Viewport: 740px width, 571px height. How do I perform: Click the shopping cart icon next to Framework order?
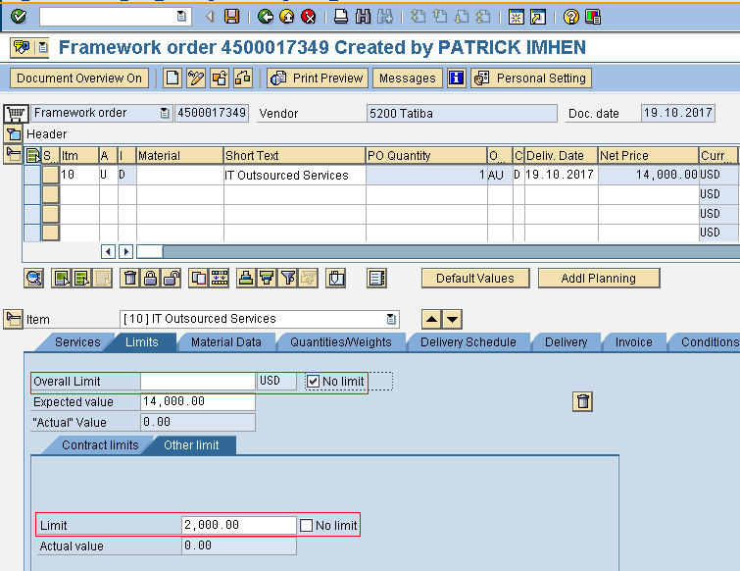click(x=16, y=114)
